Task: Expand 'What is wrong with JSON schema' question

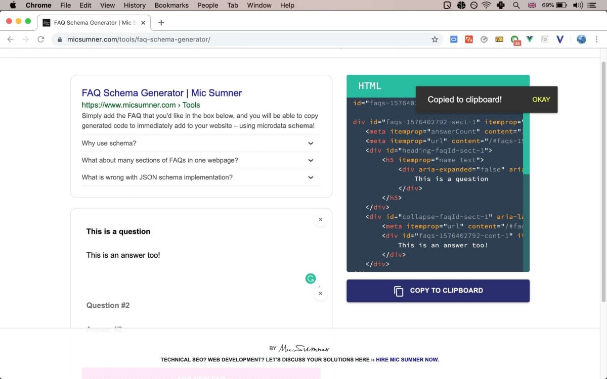Action: (201, 177)
